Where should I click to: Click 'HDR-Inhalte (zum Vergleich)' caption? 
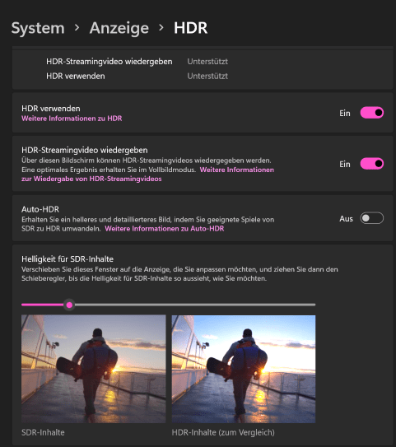pos(223,432)
